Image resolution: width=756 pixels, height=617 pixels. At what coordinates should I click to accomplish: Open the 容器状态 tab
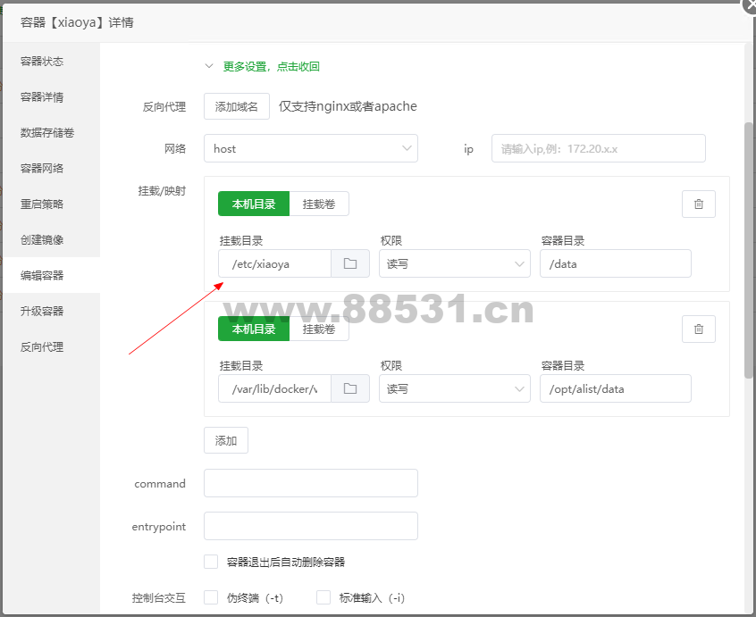coord(52,62)
